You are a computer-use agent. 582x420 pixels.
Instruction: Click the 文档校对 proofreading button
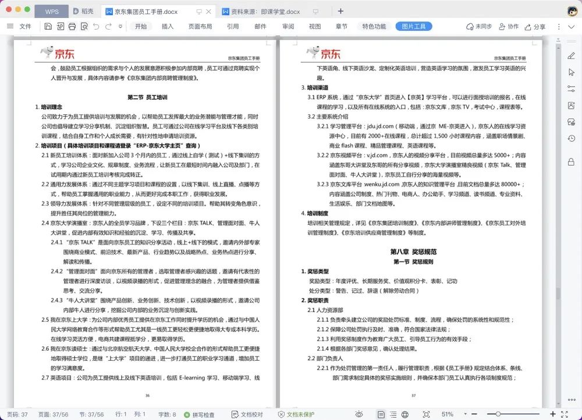click(x=247, y=414)
